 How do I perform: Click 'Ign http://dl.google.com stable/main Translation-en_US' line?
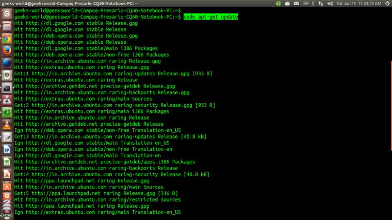91,143
